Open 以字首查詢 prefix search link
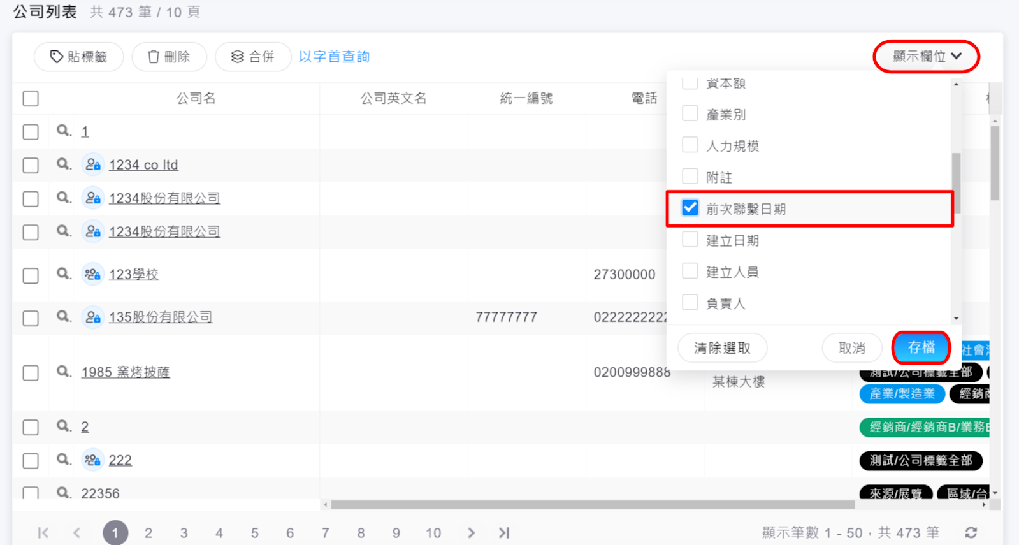 coord(335,57)
